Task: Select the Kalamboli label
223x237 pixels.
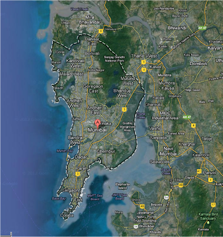Action: tap(201, 155)
